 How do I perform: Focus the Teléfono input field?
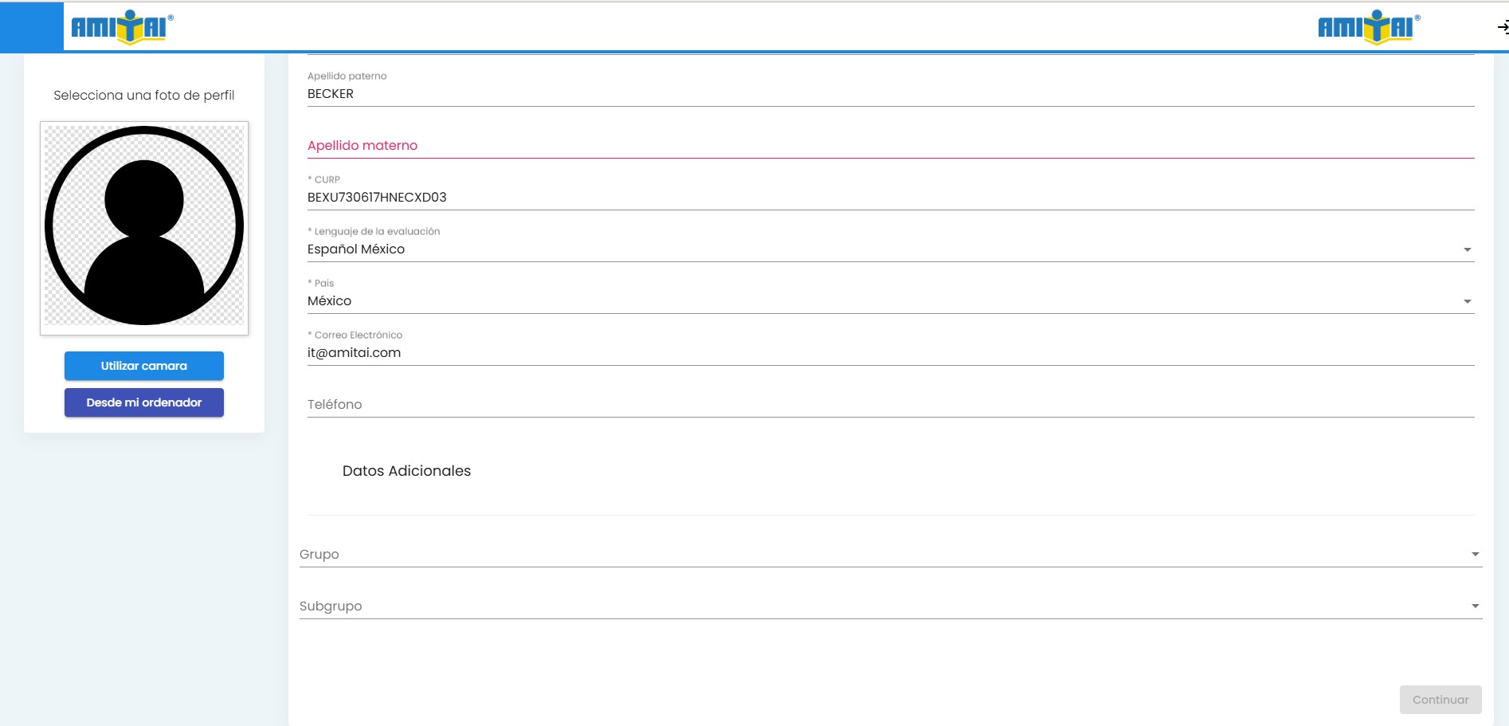[889, 405]
